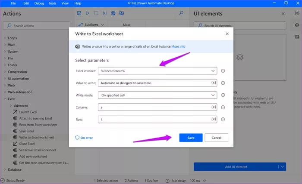Open the Web recorder globe icon
The image size is (302, 184).
113,13
